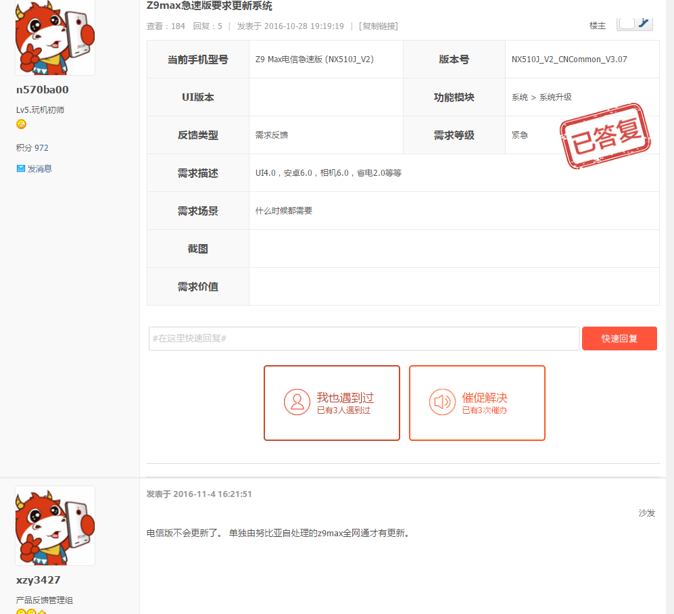Click the 截图 header cell
Viewport: 674px width, 614px height.
click(x=197, y=249)
